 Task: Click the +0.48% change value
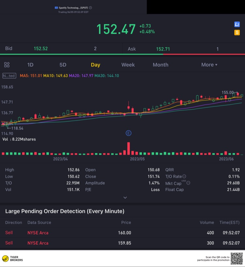(x=147, y=32)
